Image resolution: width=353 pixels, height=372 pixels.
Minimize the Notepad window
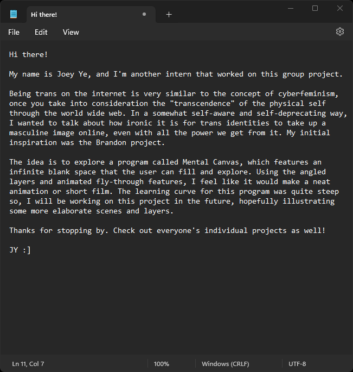[x=290, y=8]
